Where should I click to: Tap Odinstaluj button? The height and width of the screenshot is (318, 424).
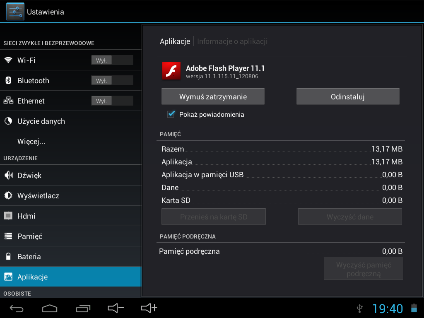tap(348, 96)
